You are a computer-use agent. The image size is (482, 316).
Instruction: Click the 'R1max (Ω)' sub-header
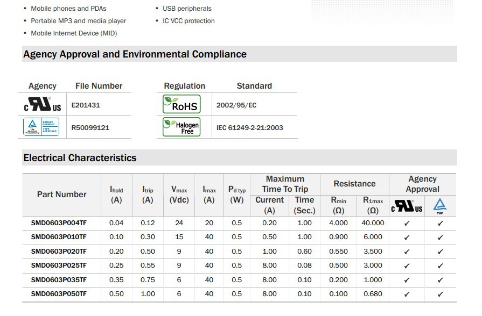(x=373, y=205)
